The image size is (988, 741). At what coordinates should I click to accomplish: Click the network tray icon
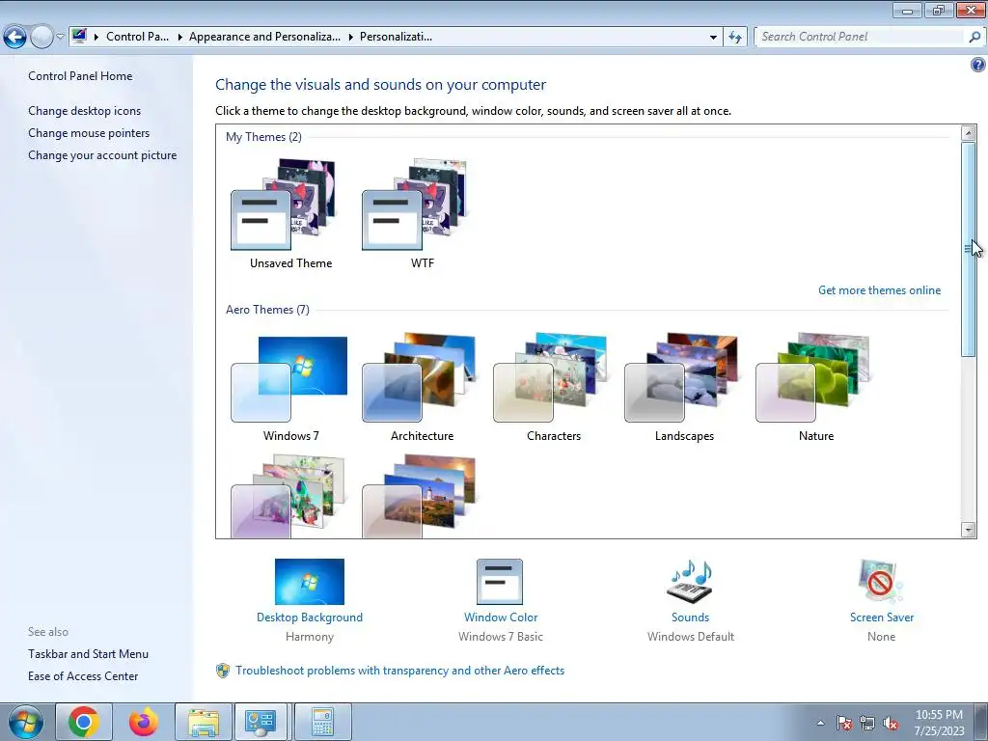pos(867,723)
